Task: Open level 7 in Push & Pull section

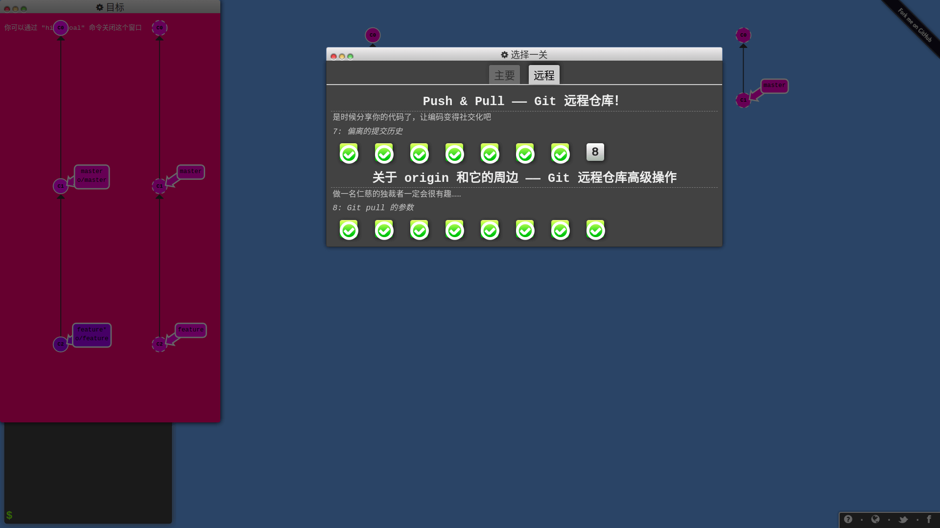Action: (560, 153)
